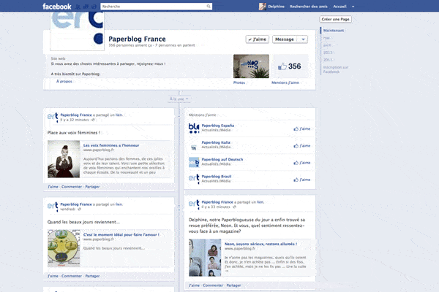Jump to 2011 in the timeline navigation
439x292 pixels.
tap(328, 60)
